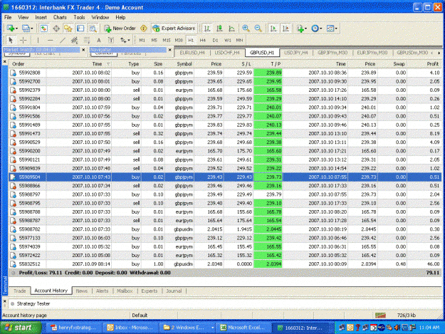Open the Tools menu
The height and width of the screenshot is (334, 445).
[x=79, y=17]
